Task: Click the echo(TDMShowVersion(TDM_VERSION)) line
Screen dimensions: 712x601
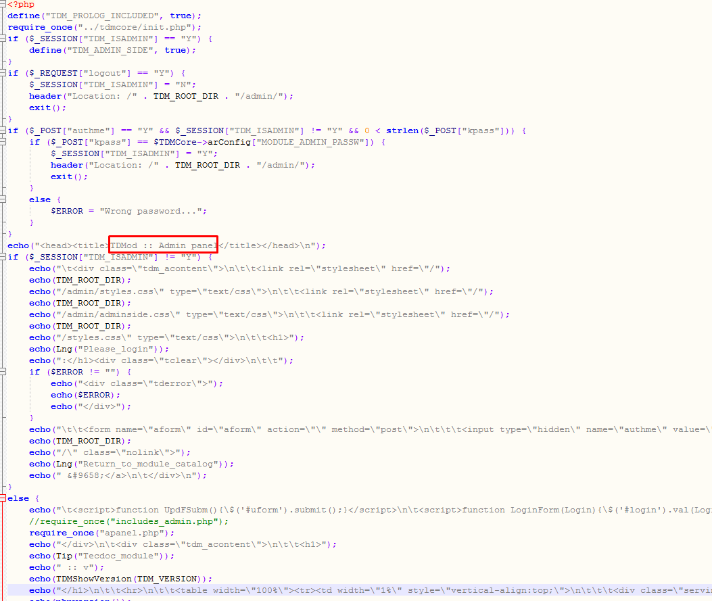Action: tap(121, 579)
